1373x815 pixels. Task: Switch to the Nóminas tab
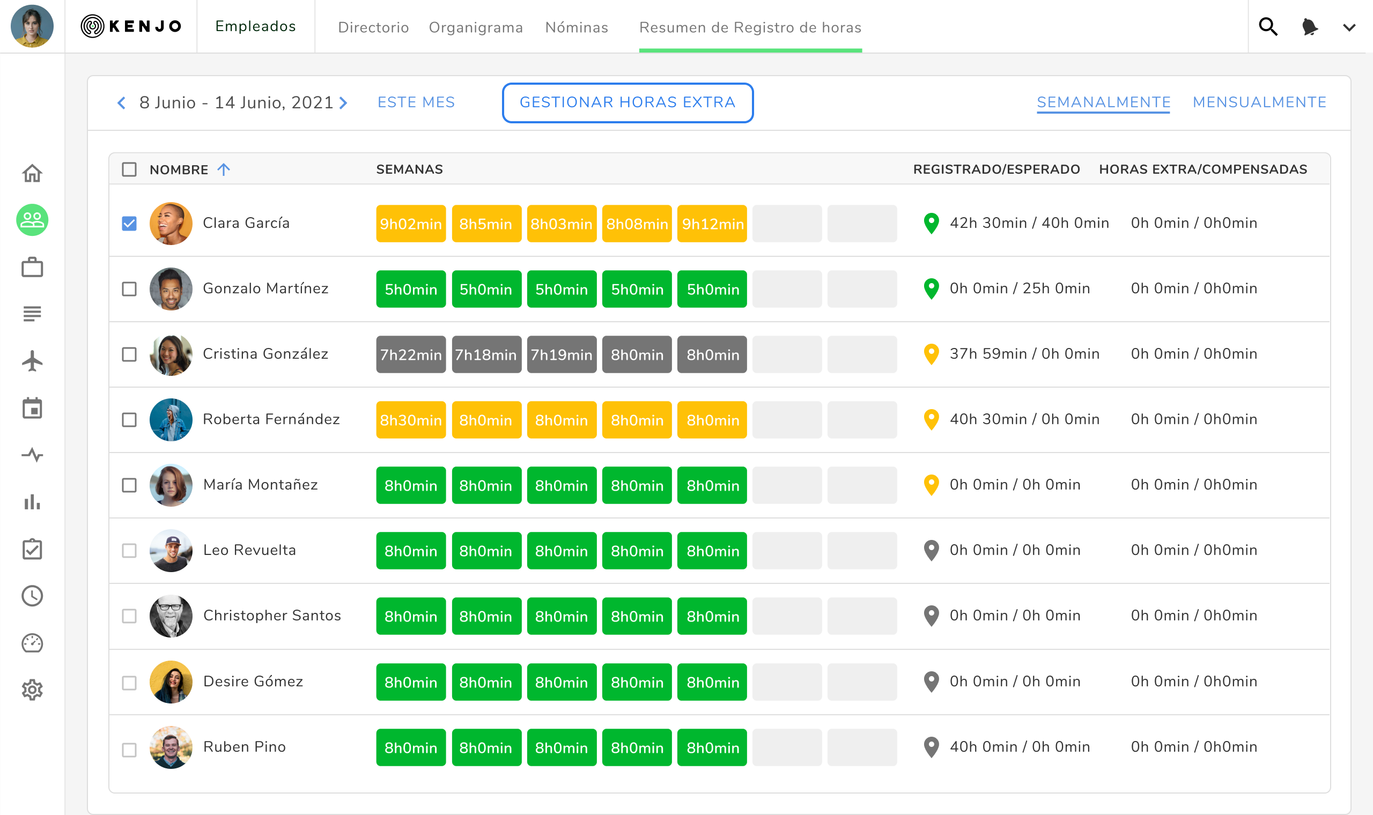pyautogui.click(x=576, y=27)
